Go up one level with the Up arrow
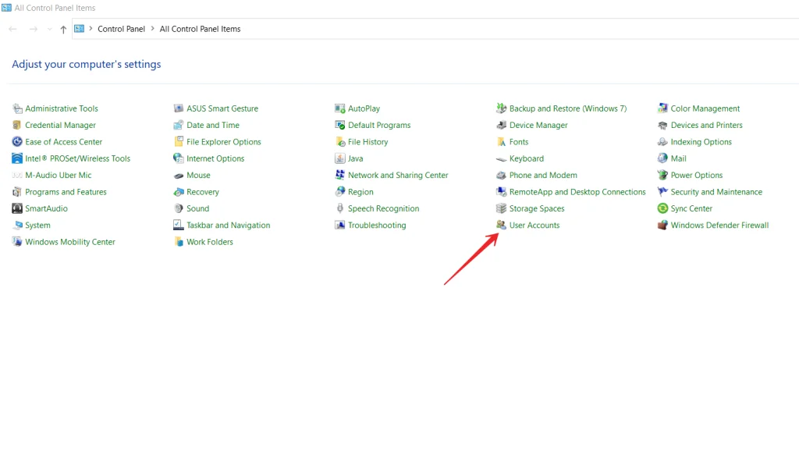The image size is (799, 469). pyautogui.click(x=63, y=30)
